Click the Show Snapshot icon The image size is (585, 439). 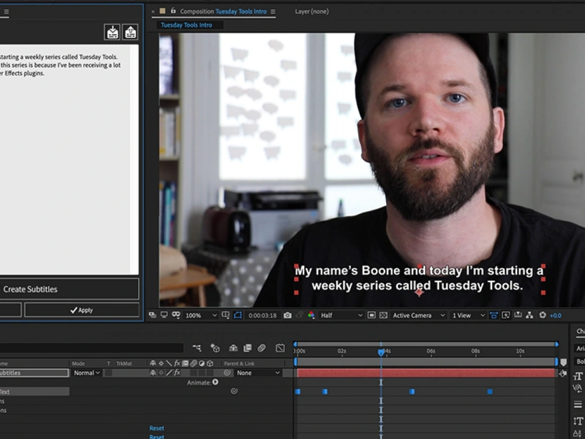(299, 315)
